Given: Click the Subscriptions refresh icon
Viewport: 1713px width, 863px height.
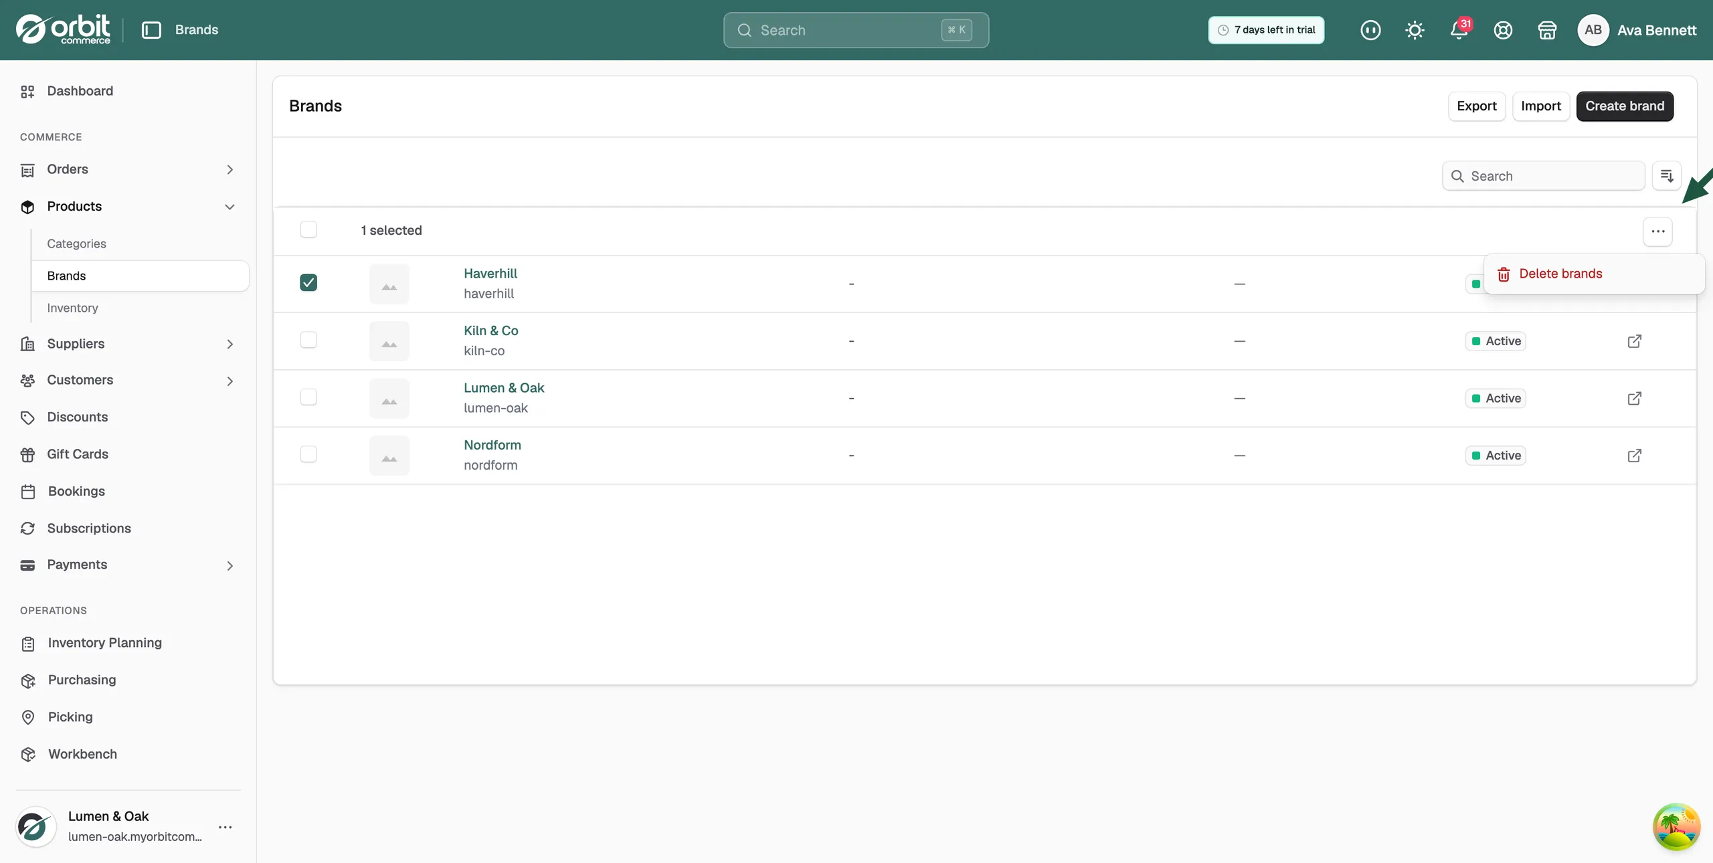Looking at the screenshot, I should coord(27,529).
